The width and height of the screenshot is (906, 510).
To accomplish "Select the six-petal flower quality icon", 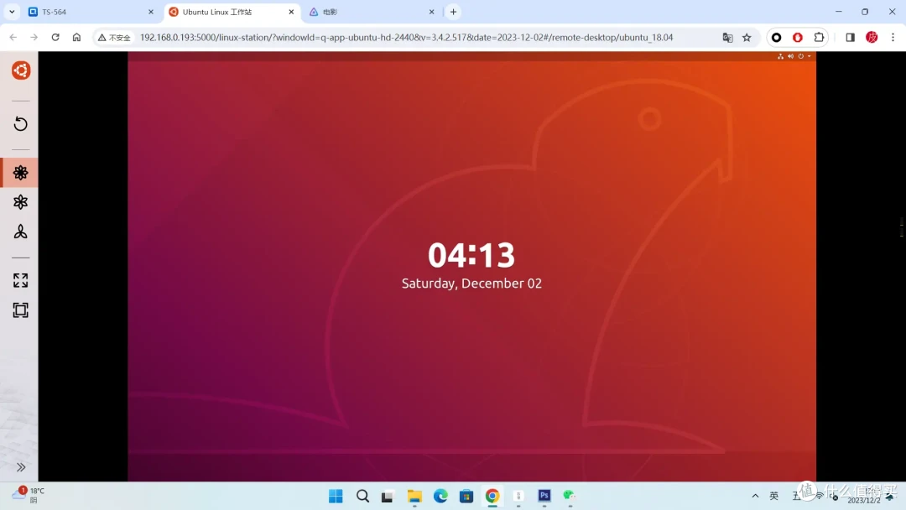I will 21,202.
